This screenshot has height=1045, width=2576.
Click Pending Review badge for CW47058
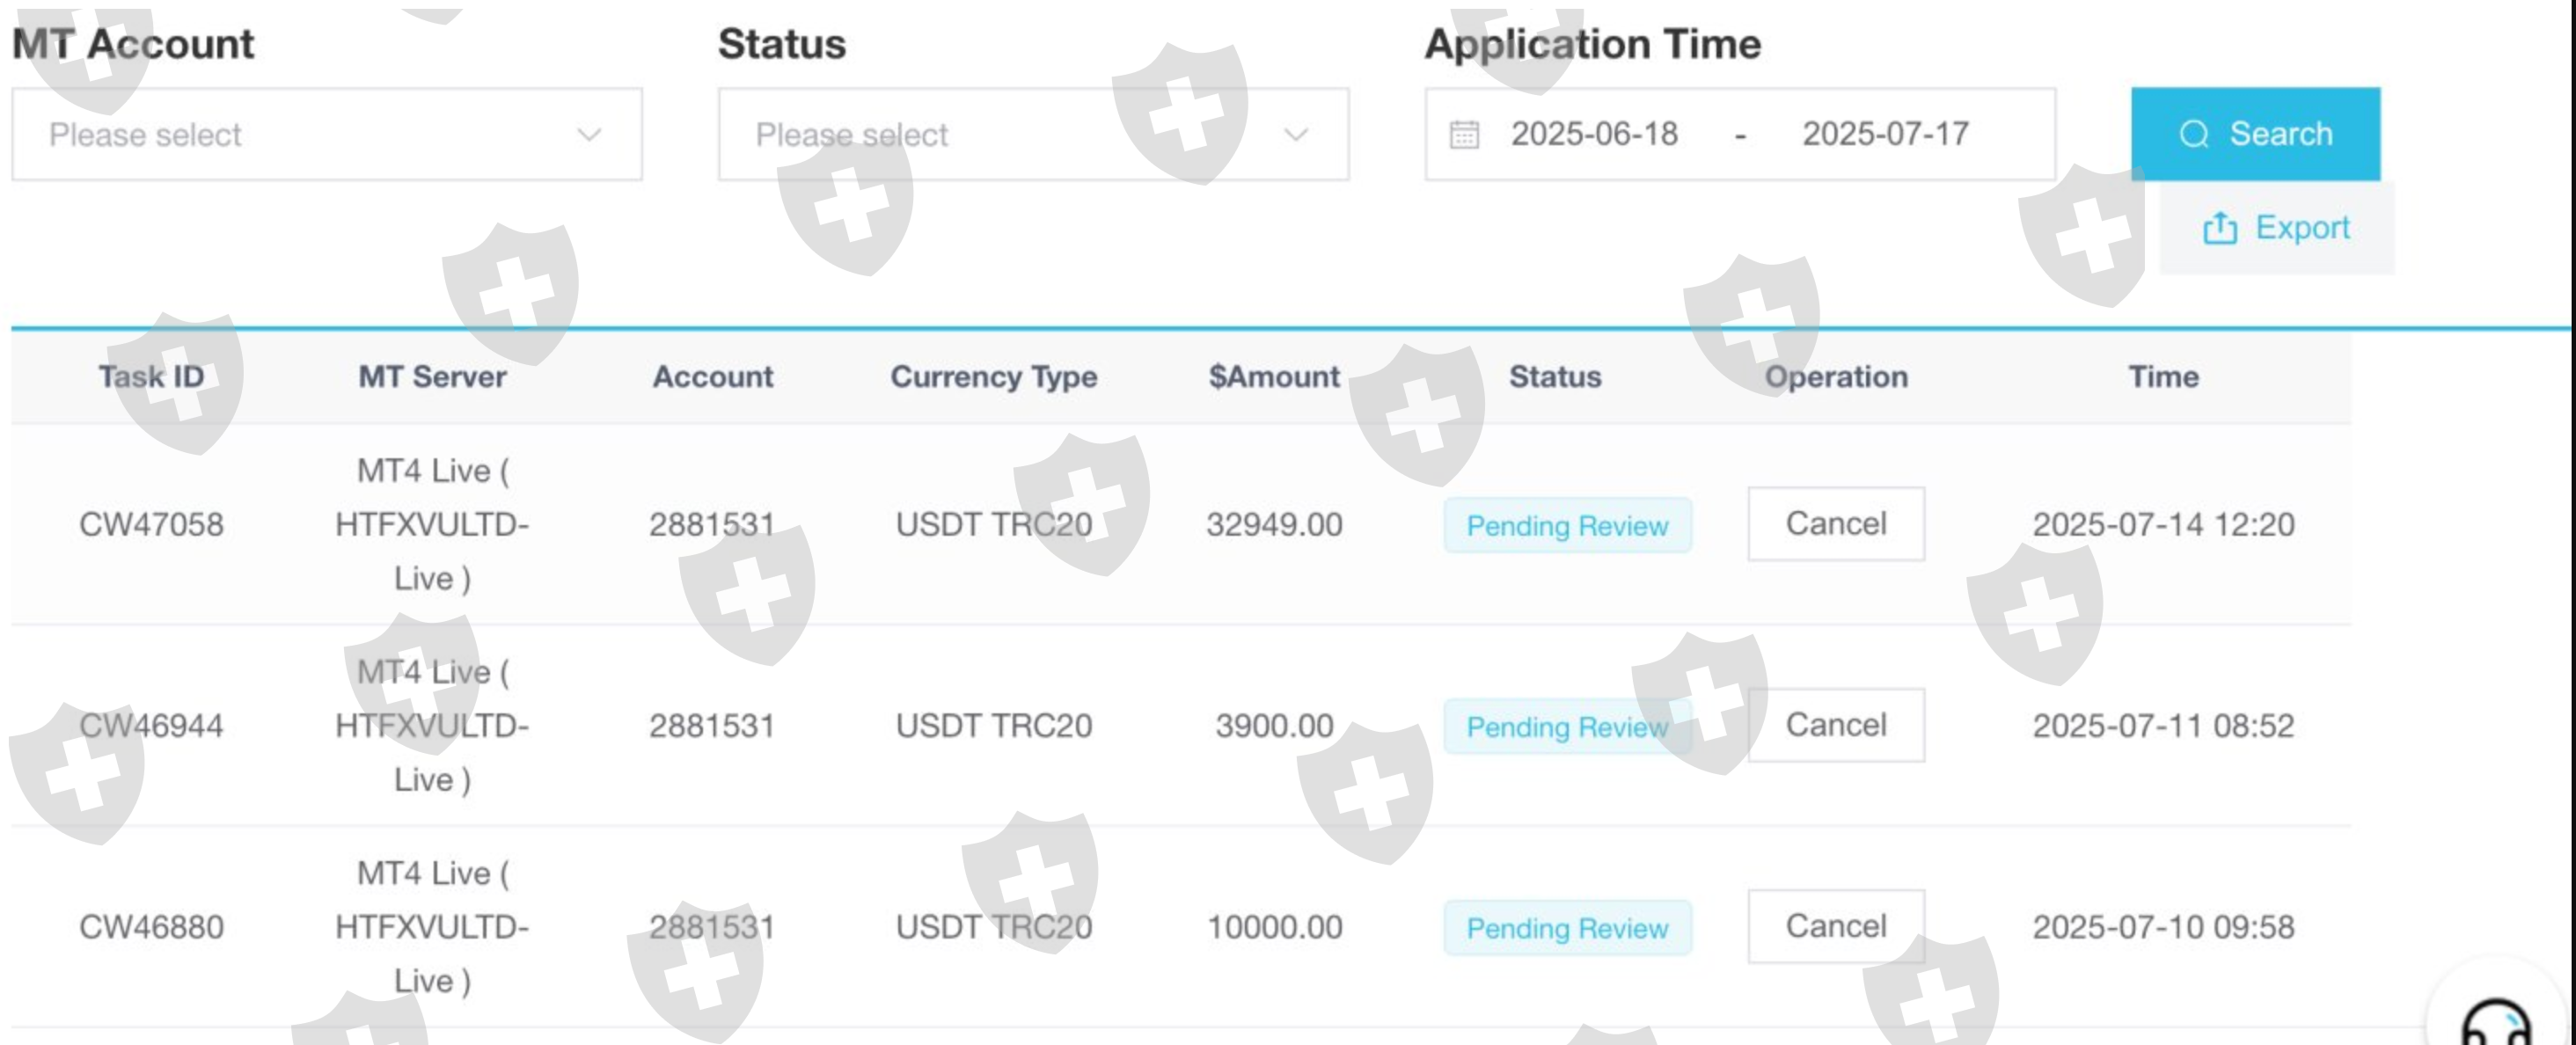pos(1566,525)
